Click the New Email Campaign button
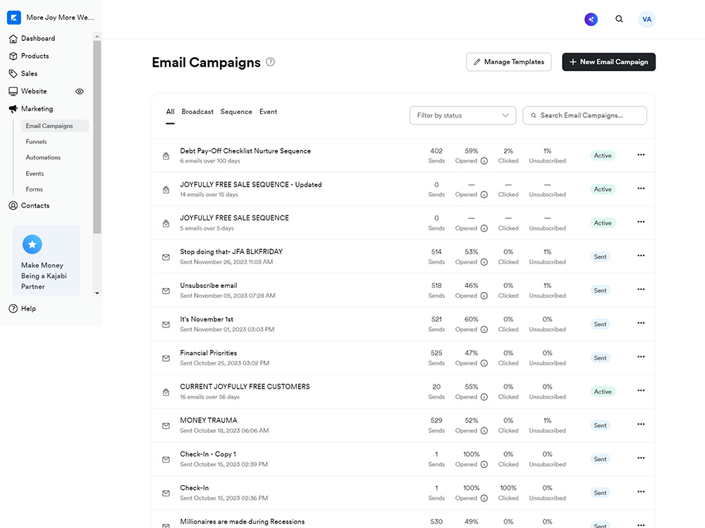705x528 pixels. coord(608,62)
